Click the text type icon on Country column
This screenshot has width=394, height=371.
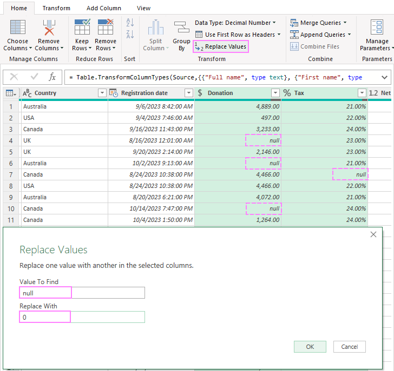click(x=27, y=93)
